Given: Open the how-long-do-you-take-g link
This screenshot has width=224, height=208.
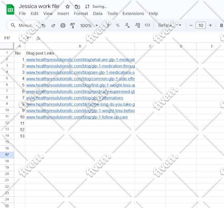Looking at the screenshot, I should [x=81, y=104].
